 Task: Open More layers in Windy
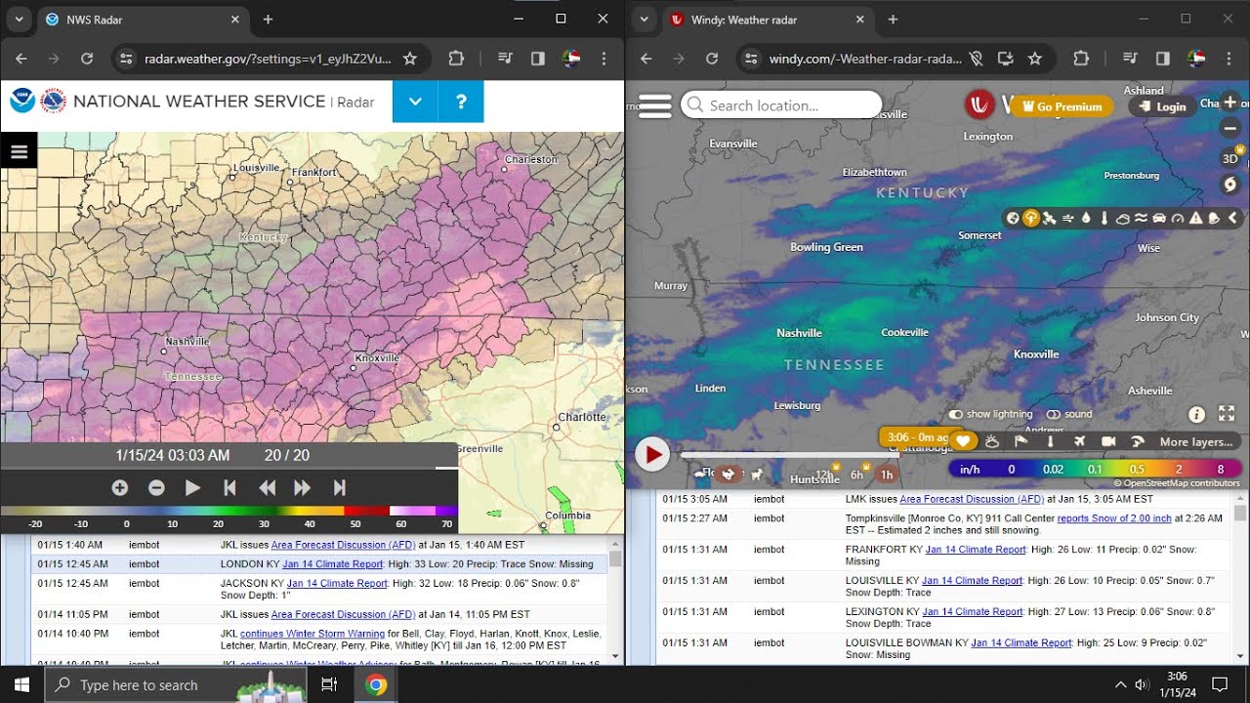(x=1195, y=441)
